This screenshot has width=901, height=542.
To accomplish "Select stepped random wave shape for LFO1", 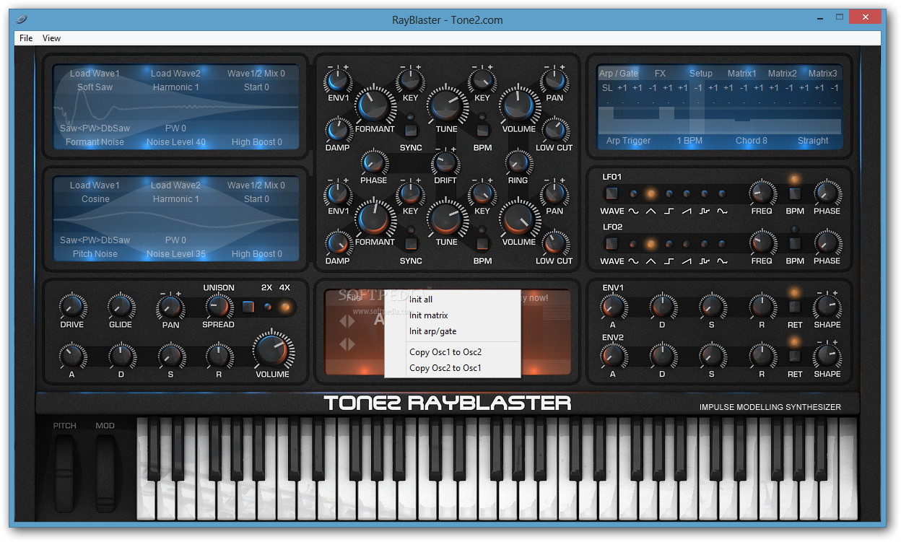I will (x=704, y=211).
